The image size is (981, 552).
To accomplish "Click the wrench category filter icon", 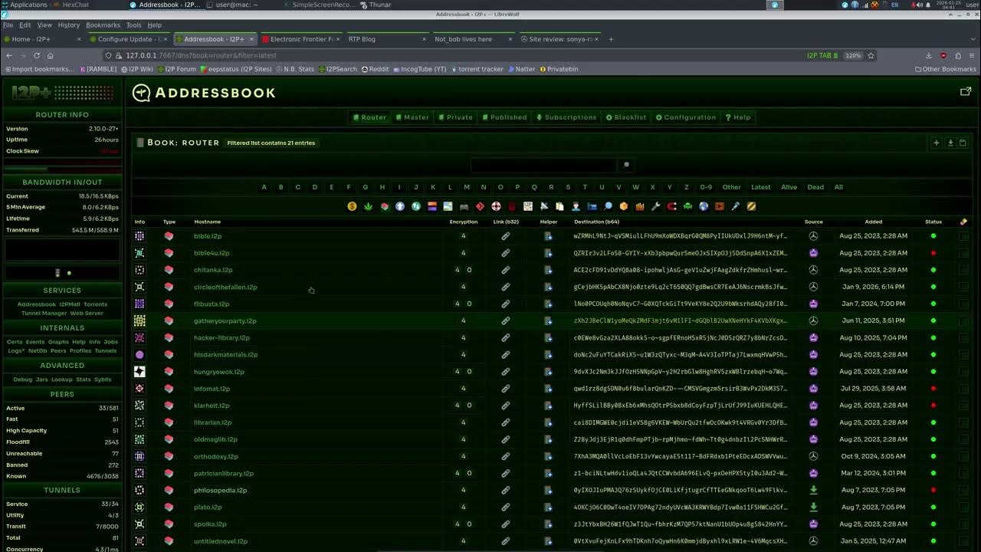I will tap(655, 206).
